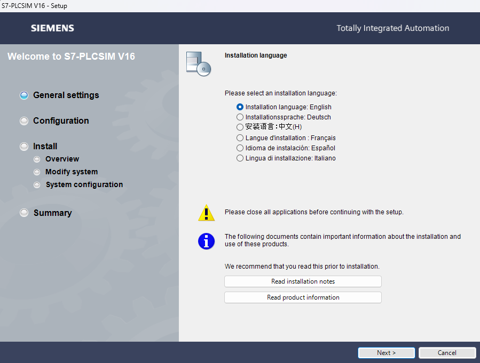480x363 pixels.
Task: Proceed with the Next button
Action: click(386, 353)
